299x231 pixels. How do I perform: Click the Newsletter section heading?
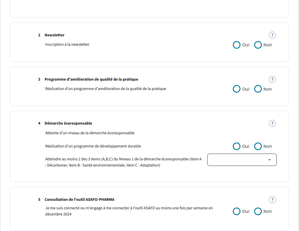tap(54, 35)
